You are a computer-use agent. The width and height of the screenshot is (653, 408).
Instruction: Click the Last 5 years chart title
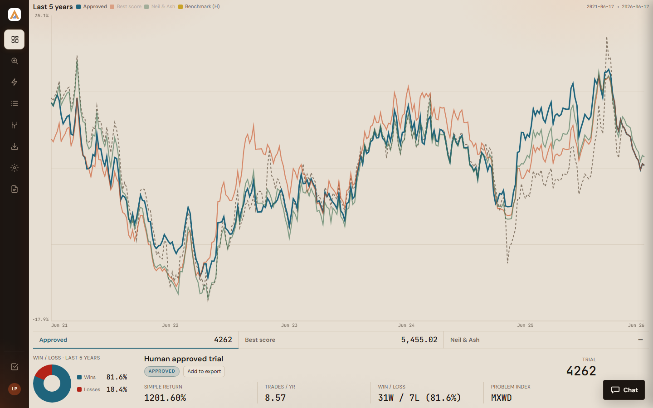53,7
